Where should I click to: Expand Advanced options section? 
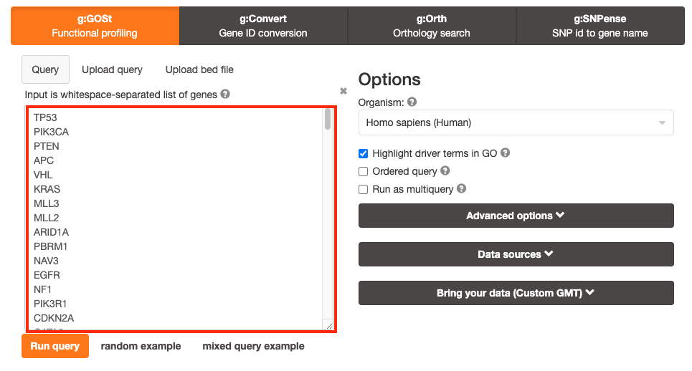[x=516, y=216]
